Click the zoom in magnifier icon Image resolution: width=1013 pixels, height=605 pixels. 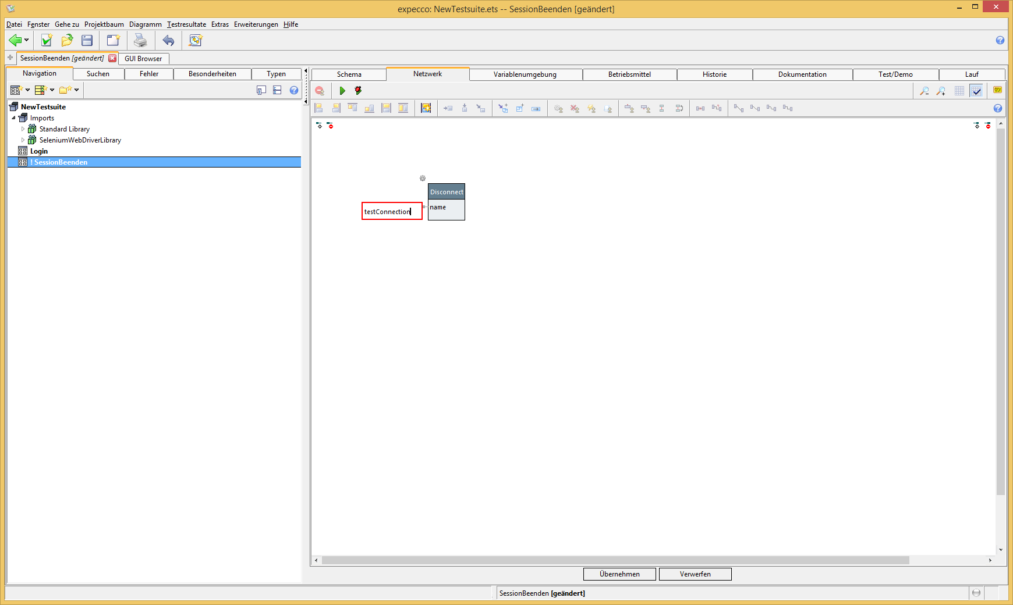(941, 91)
